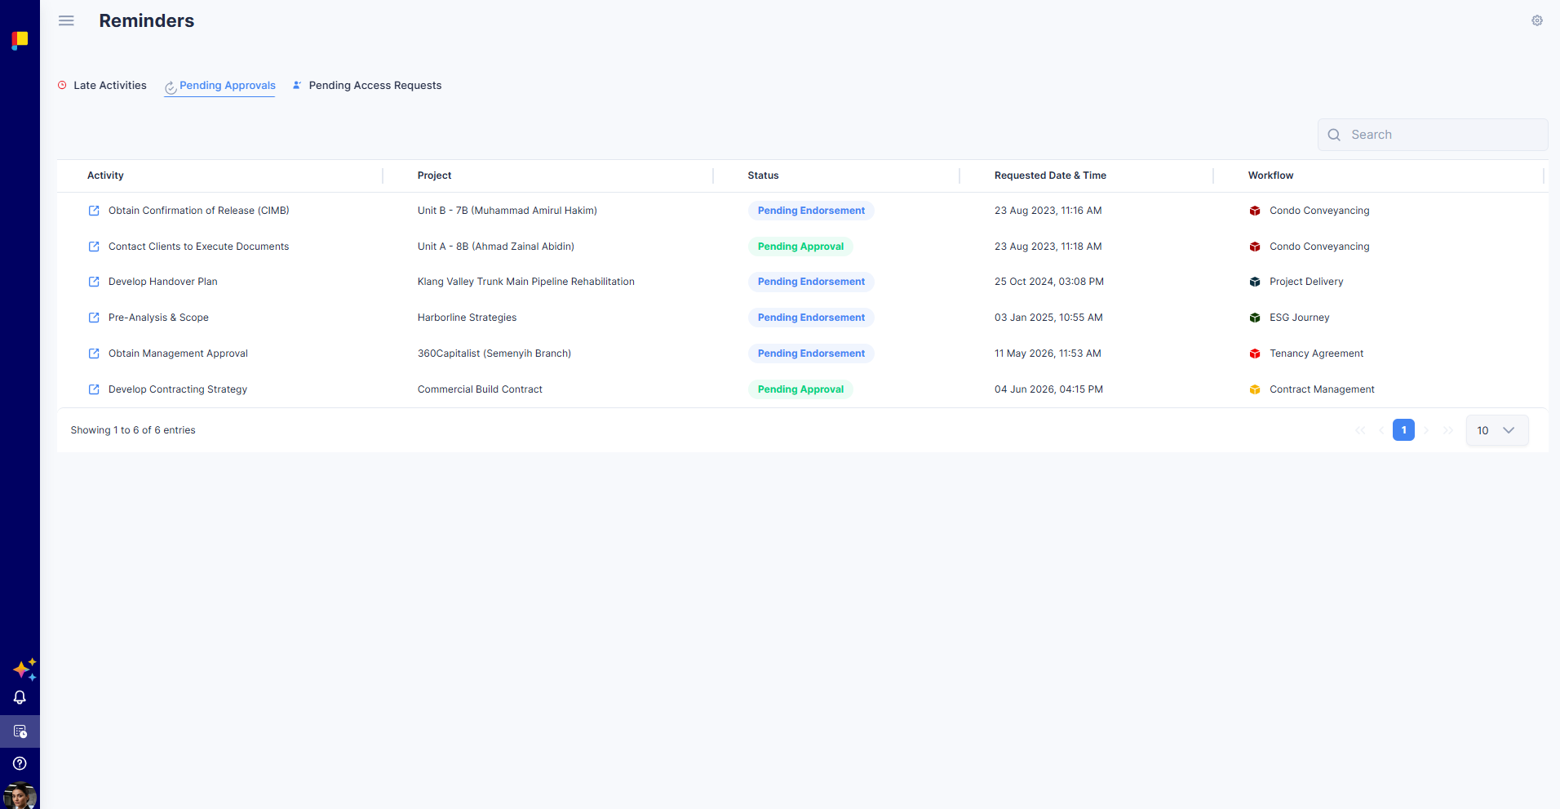Open the user profile avatar
This screenshot has height=809, width=1560.
click(20, 796)
